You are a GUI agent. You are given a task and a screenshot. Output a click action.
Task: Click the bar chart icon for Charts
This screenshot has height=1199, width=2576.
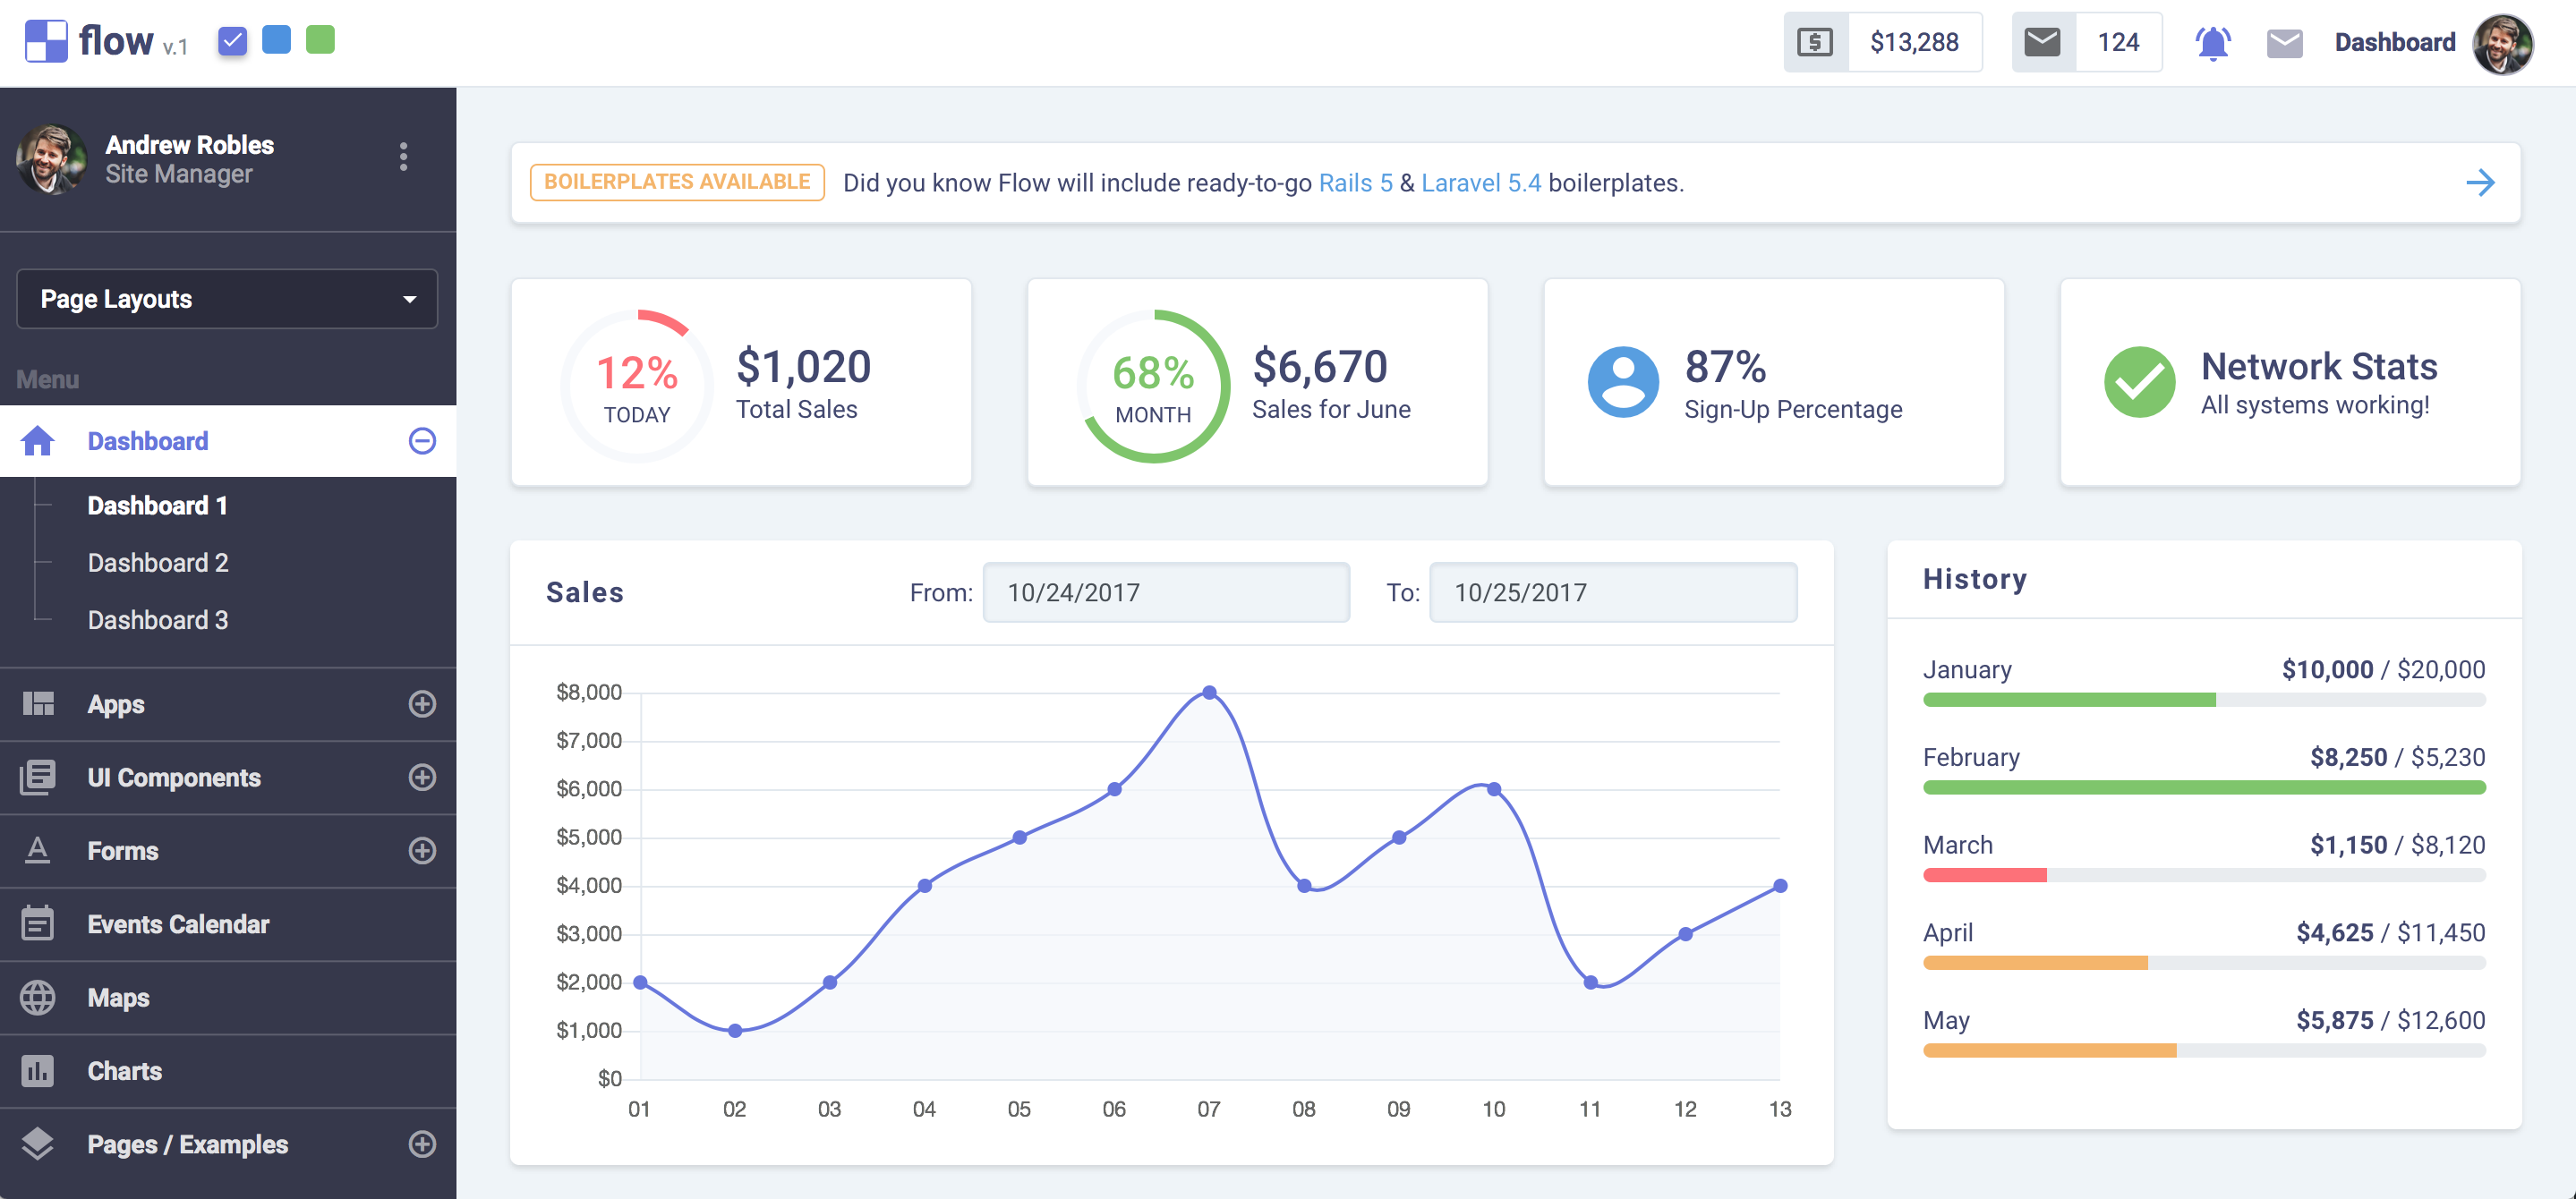pos(38,1070)
